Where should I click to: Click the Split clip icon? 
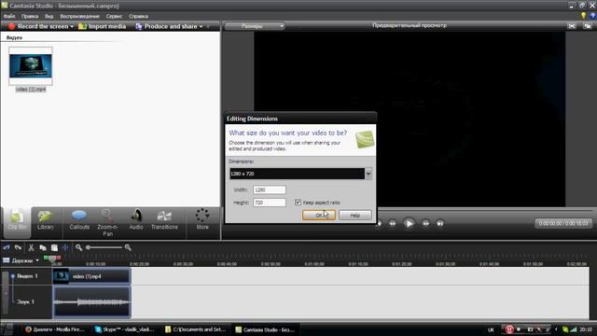point(65,247)
